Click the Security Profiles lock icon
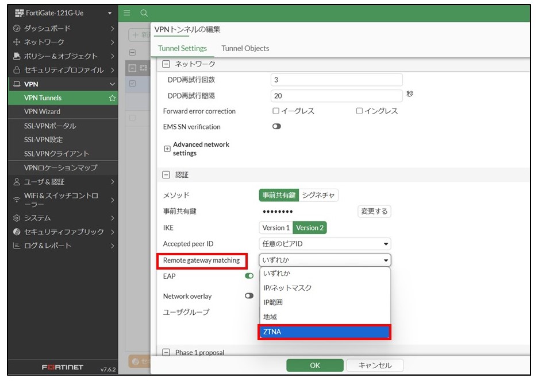This screenshot has height=382, width=538. pos(17,70)
